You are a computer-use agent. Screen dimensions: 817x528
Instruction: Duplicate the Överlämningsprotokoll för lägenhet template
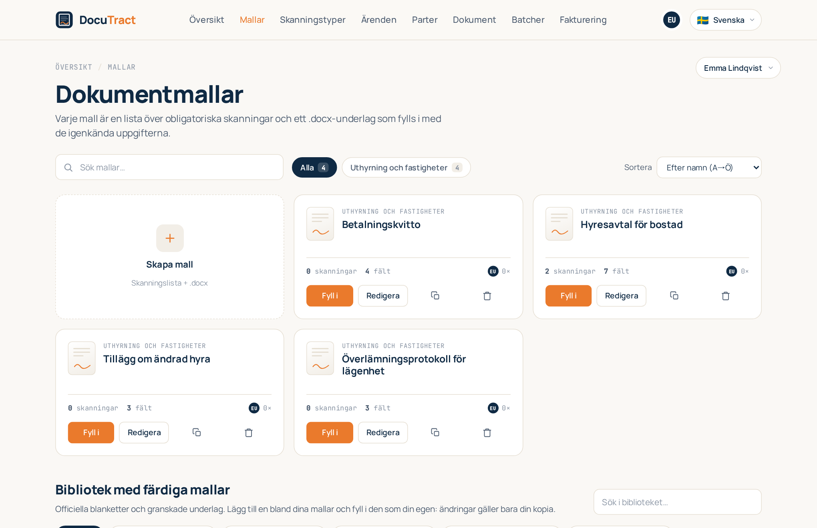[435, 432]
